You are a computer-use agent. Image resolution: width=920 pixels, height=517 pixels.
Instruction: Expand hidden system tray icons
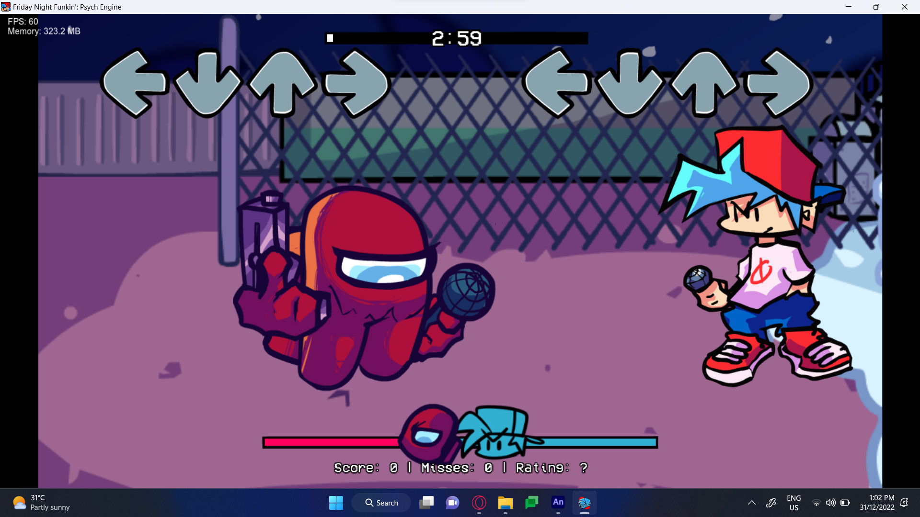pos(752,503)
